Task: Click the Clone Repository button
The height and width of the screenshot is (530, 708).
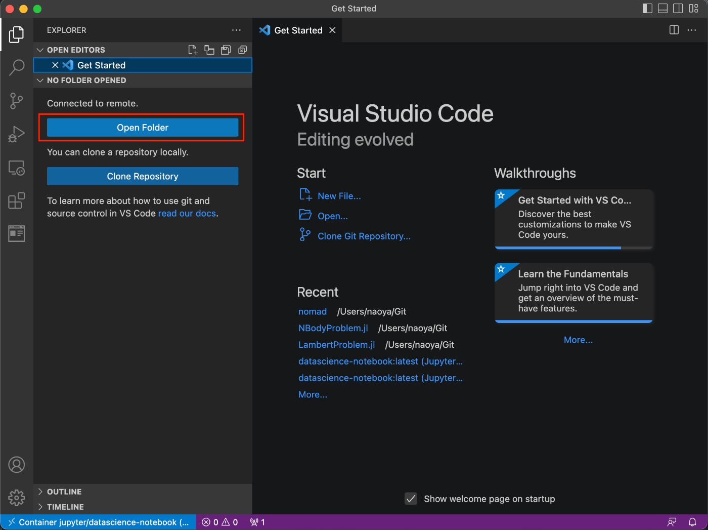Action: pyautogui.click(x=143, y=176)
